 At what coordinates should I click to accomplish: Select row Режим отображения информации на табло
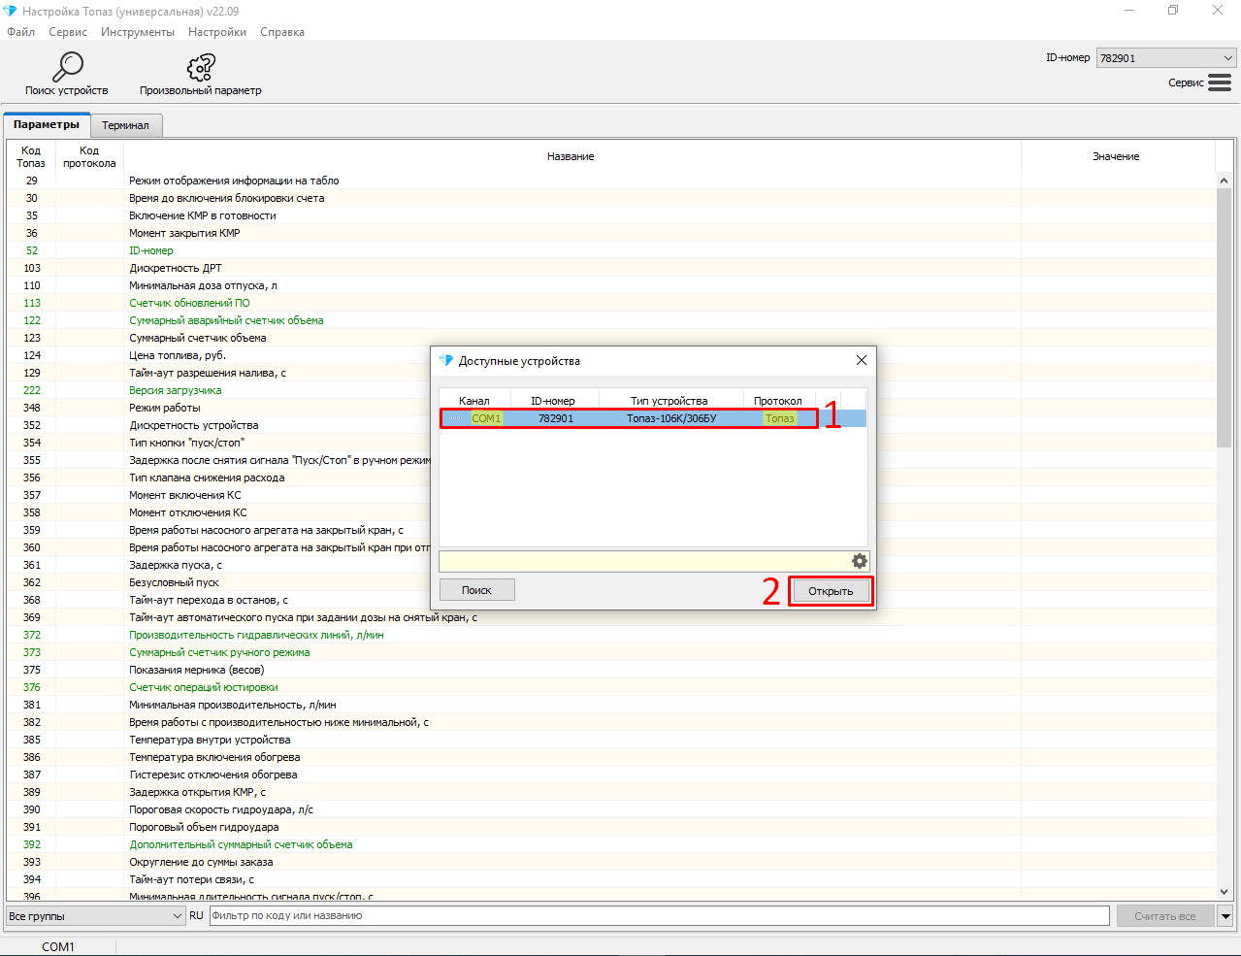[611, 181]
